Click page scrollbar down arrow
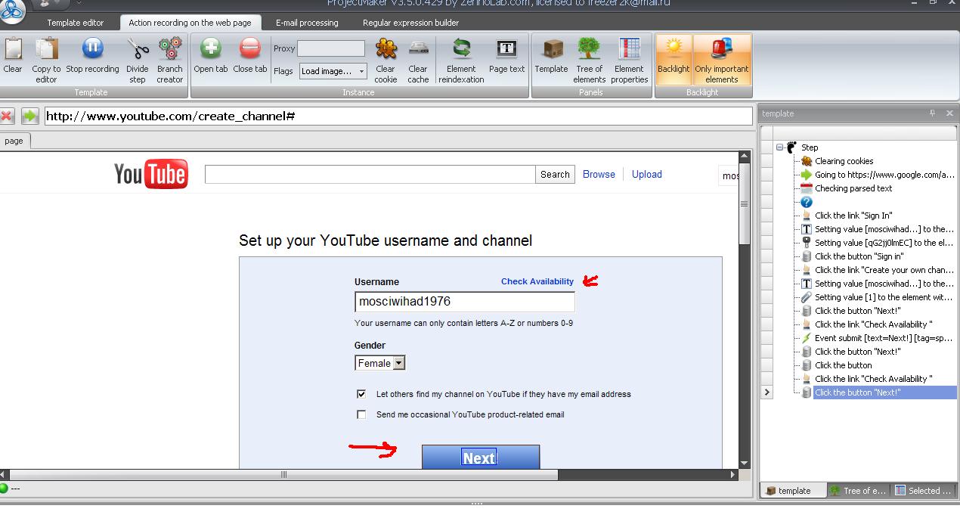The width and height of the screenshot is (960, 515). [x=744, y=463]
